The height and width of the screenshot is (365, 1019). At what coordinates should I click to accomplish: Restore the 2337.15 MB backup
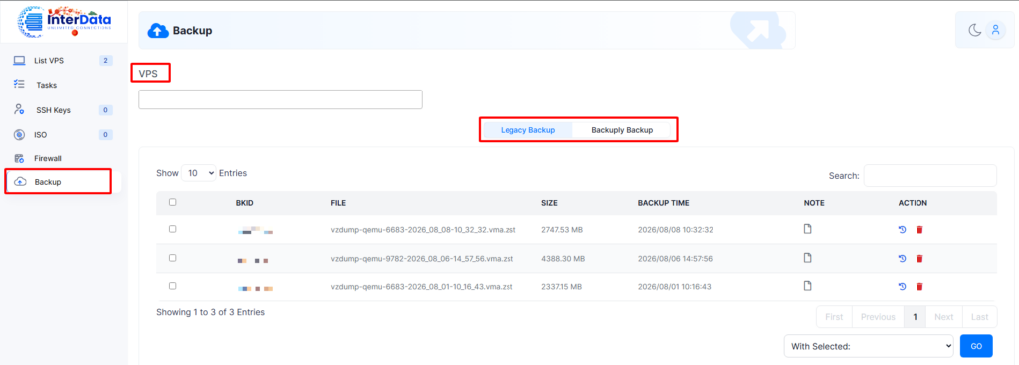[x=902, y=287]
